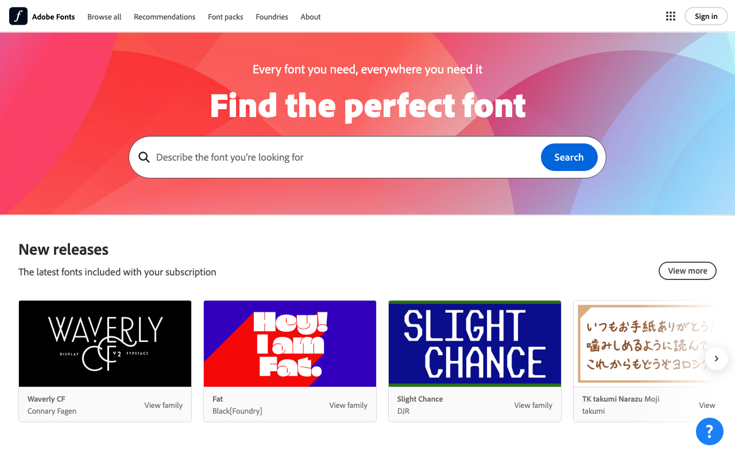Click the blue Search button
735x459 pixels.
pos(569,157)
